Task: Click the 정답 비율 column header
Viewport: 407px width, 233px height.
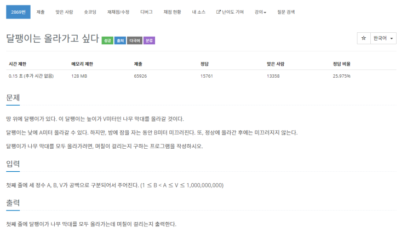Action: [x=342, y=64]
